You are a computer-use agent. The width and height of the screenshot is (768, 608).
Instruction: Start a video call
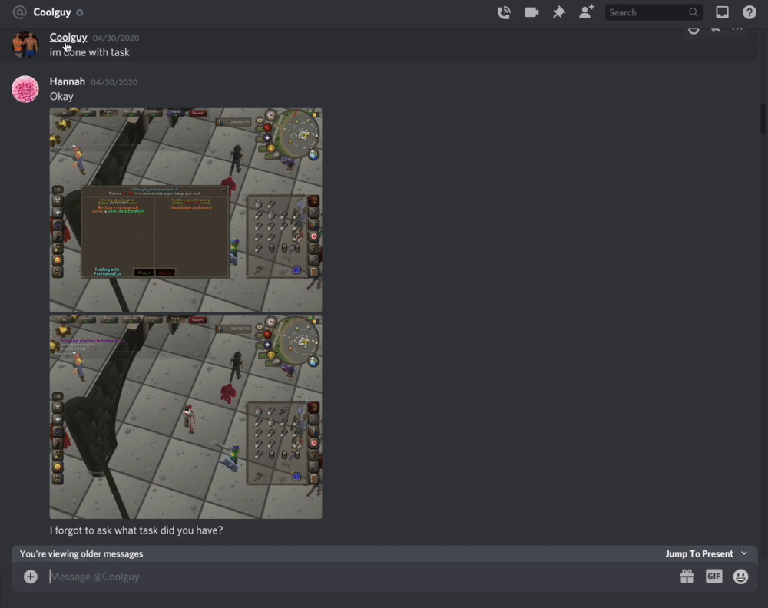pos(531,12)
